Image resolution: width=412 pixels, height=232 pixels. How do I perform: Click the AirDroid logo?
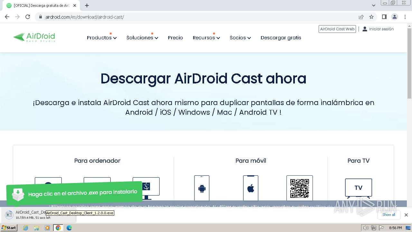coord(34,37)
